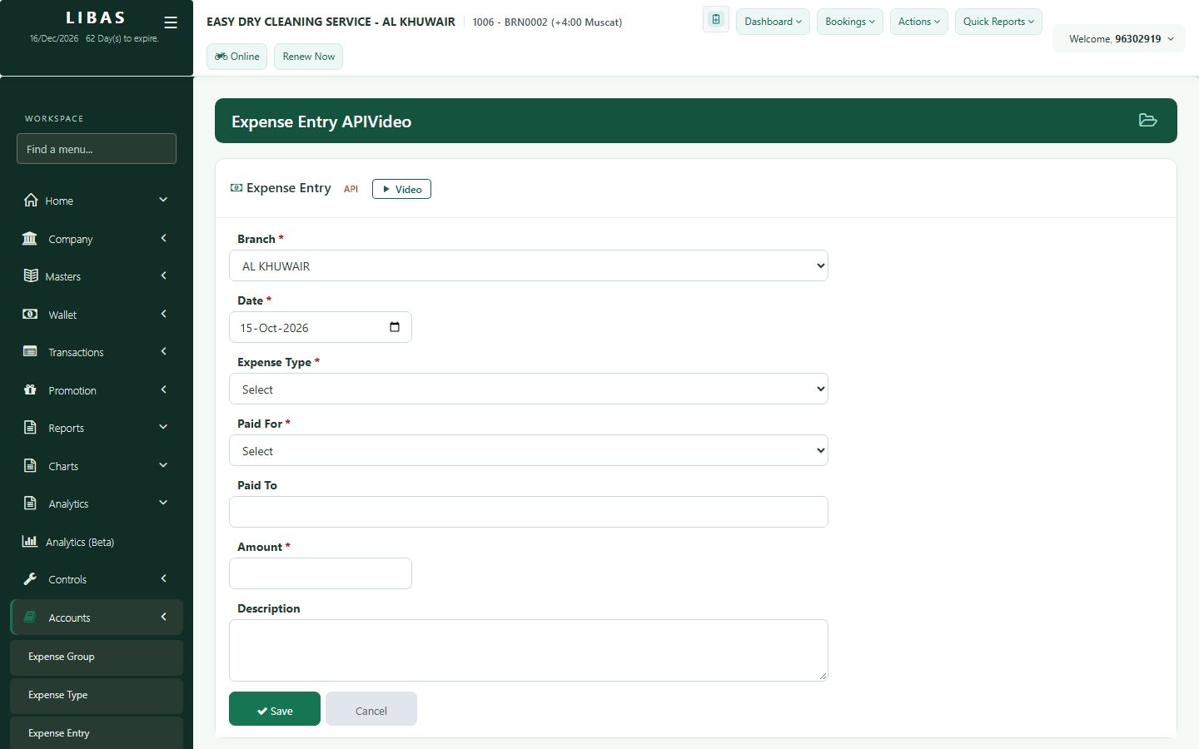The height and width of the screenshot is (749, 1199).
Task: Click the Company bank building icon
Action: 30,238
